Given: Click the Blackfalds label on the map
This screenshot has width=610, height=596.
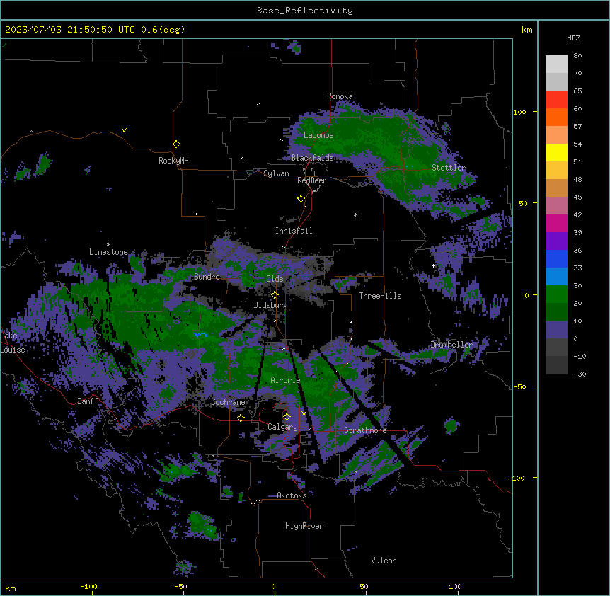Looking at the screenshot, I should pyautogui.click(x=312, y=158).
